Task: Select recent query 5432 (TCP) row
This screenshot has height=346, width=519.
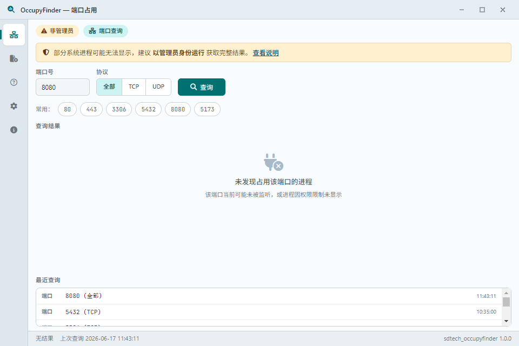Action: click(x=269, y=312)
